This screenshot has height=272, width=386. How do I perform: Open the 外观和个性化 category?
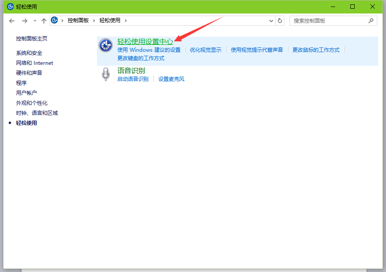[x=32, y=103]
